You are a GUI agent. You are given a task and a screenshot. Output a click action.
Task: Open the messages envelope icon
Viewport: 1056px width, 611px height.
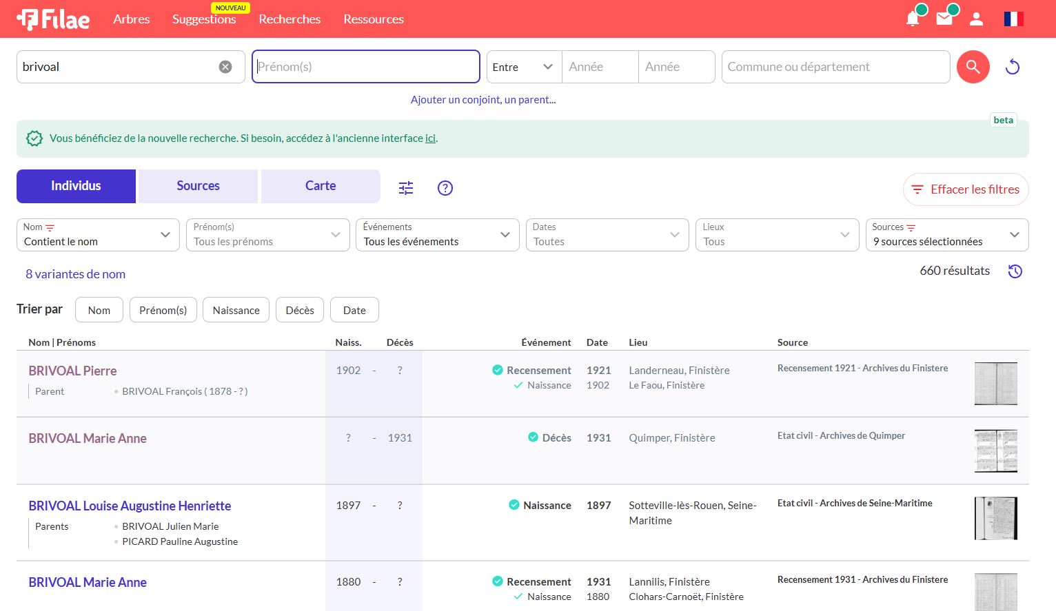coord(944,19)
